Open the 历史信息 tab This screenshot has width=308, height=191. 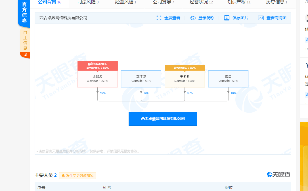(274, 2)
